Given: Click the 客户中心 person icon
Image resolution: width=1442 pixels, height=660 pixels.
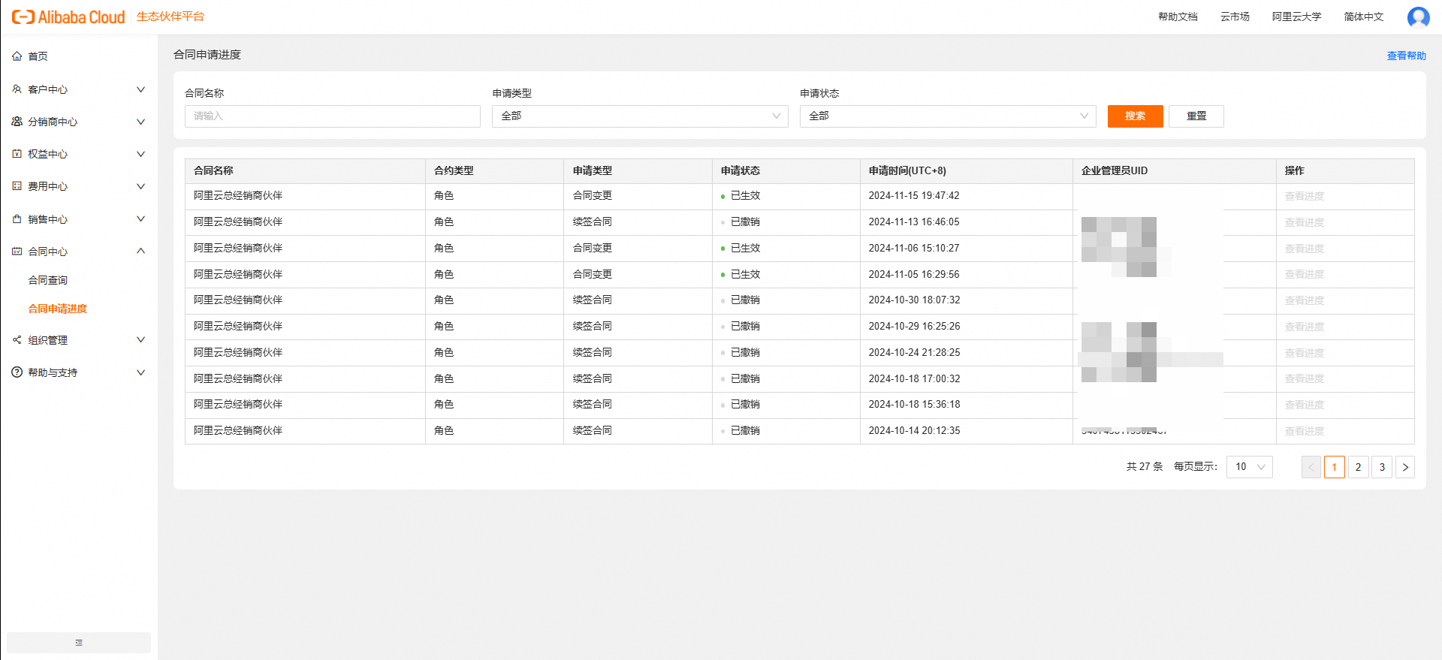Looking at the screenshot, I should pos(17,89).
